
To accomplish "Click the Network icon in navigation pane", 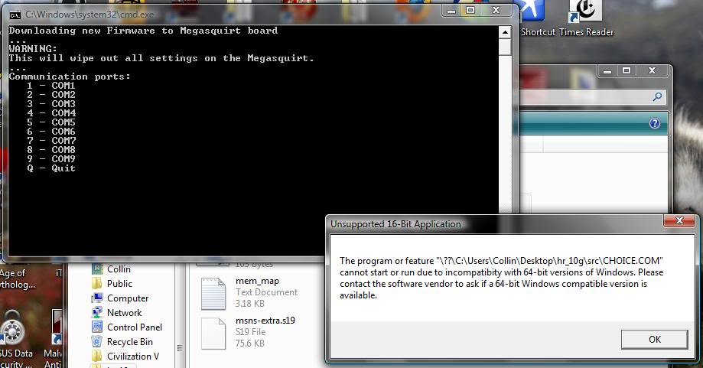I will 97,312.
